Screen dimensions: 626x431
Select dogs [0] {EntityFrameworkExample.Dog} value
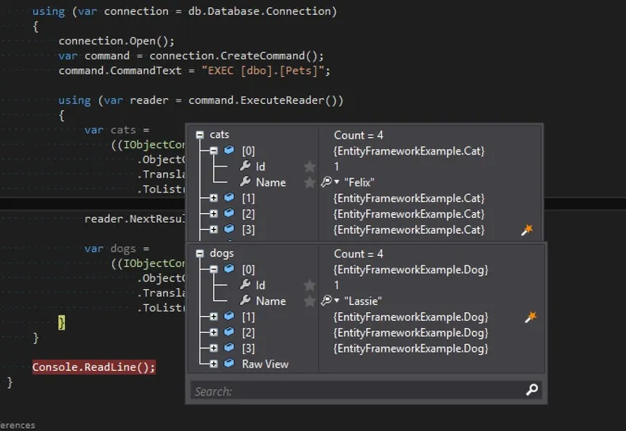pyautogui.click(x=410, y=270)
